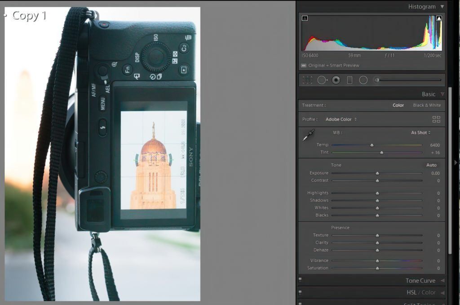The width and height of the screenshot is (460, 305).
Task: Click the right panel group collapse arrow
Action: coord(456,162)
